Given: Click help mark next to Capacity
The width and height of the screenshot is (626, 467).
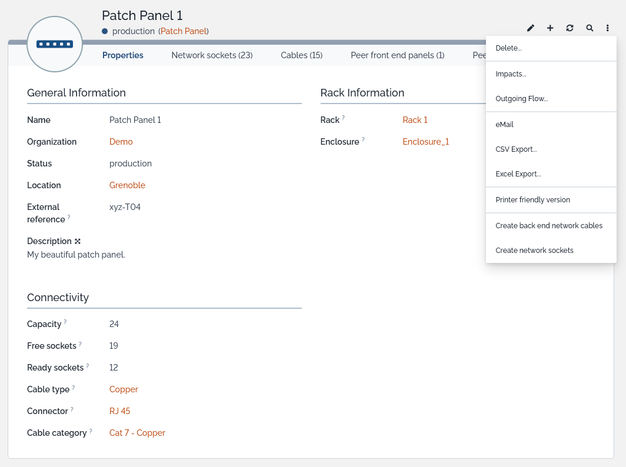Looking at the screenshot, I should (65, 322).
